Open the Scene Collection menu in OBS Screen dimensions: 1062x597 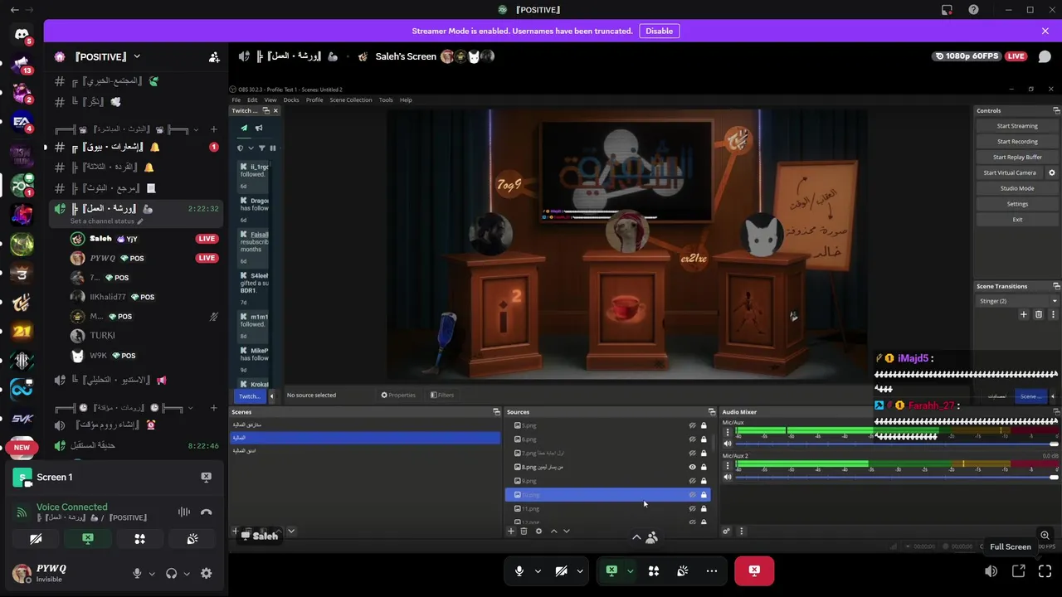351,99
